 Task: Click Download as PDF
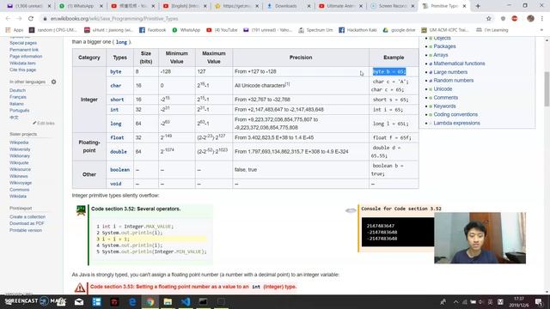pyautogui.click(x=27, y=223)
